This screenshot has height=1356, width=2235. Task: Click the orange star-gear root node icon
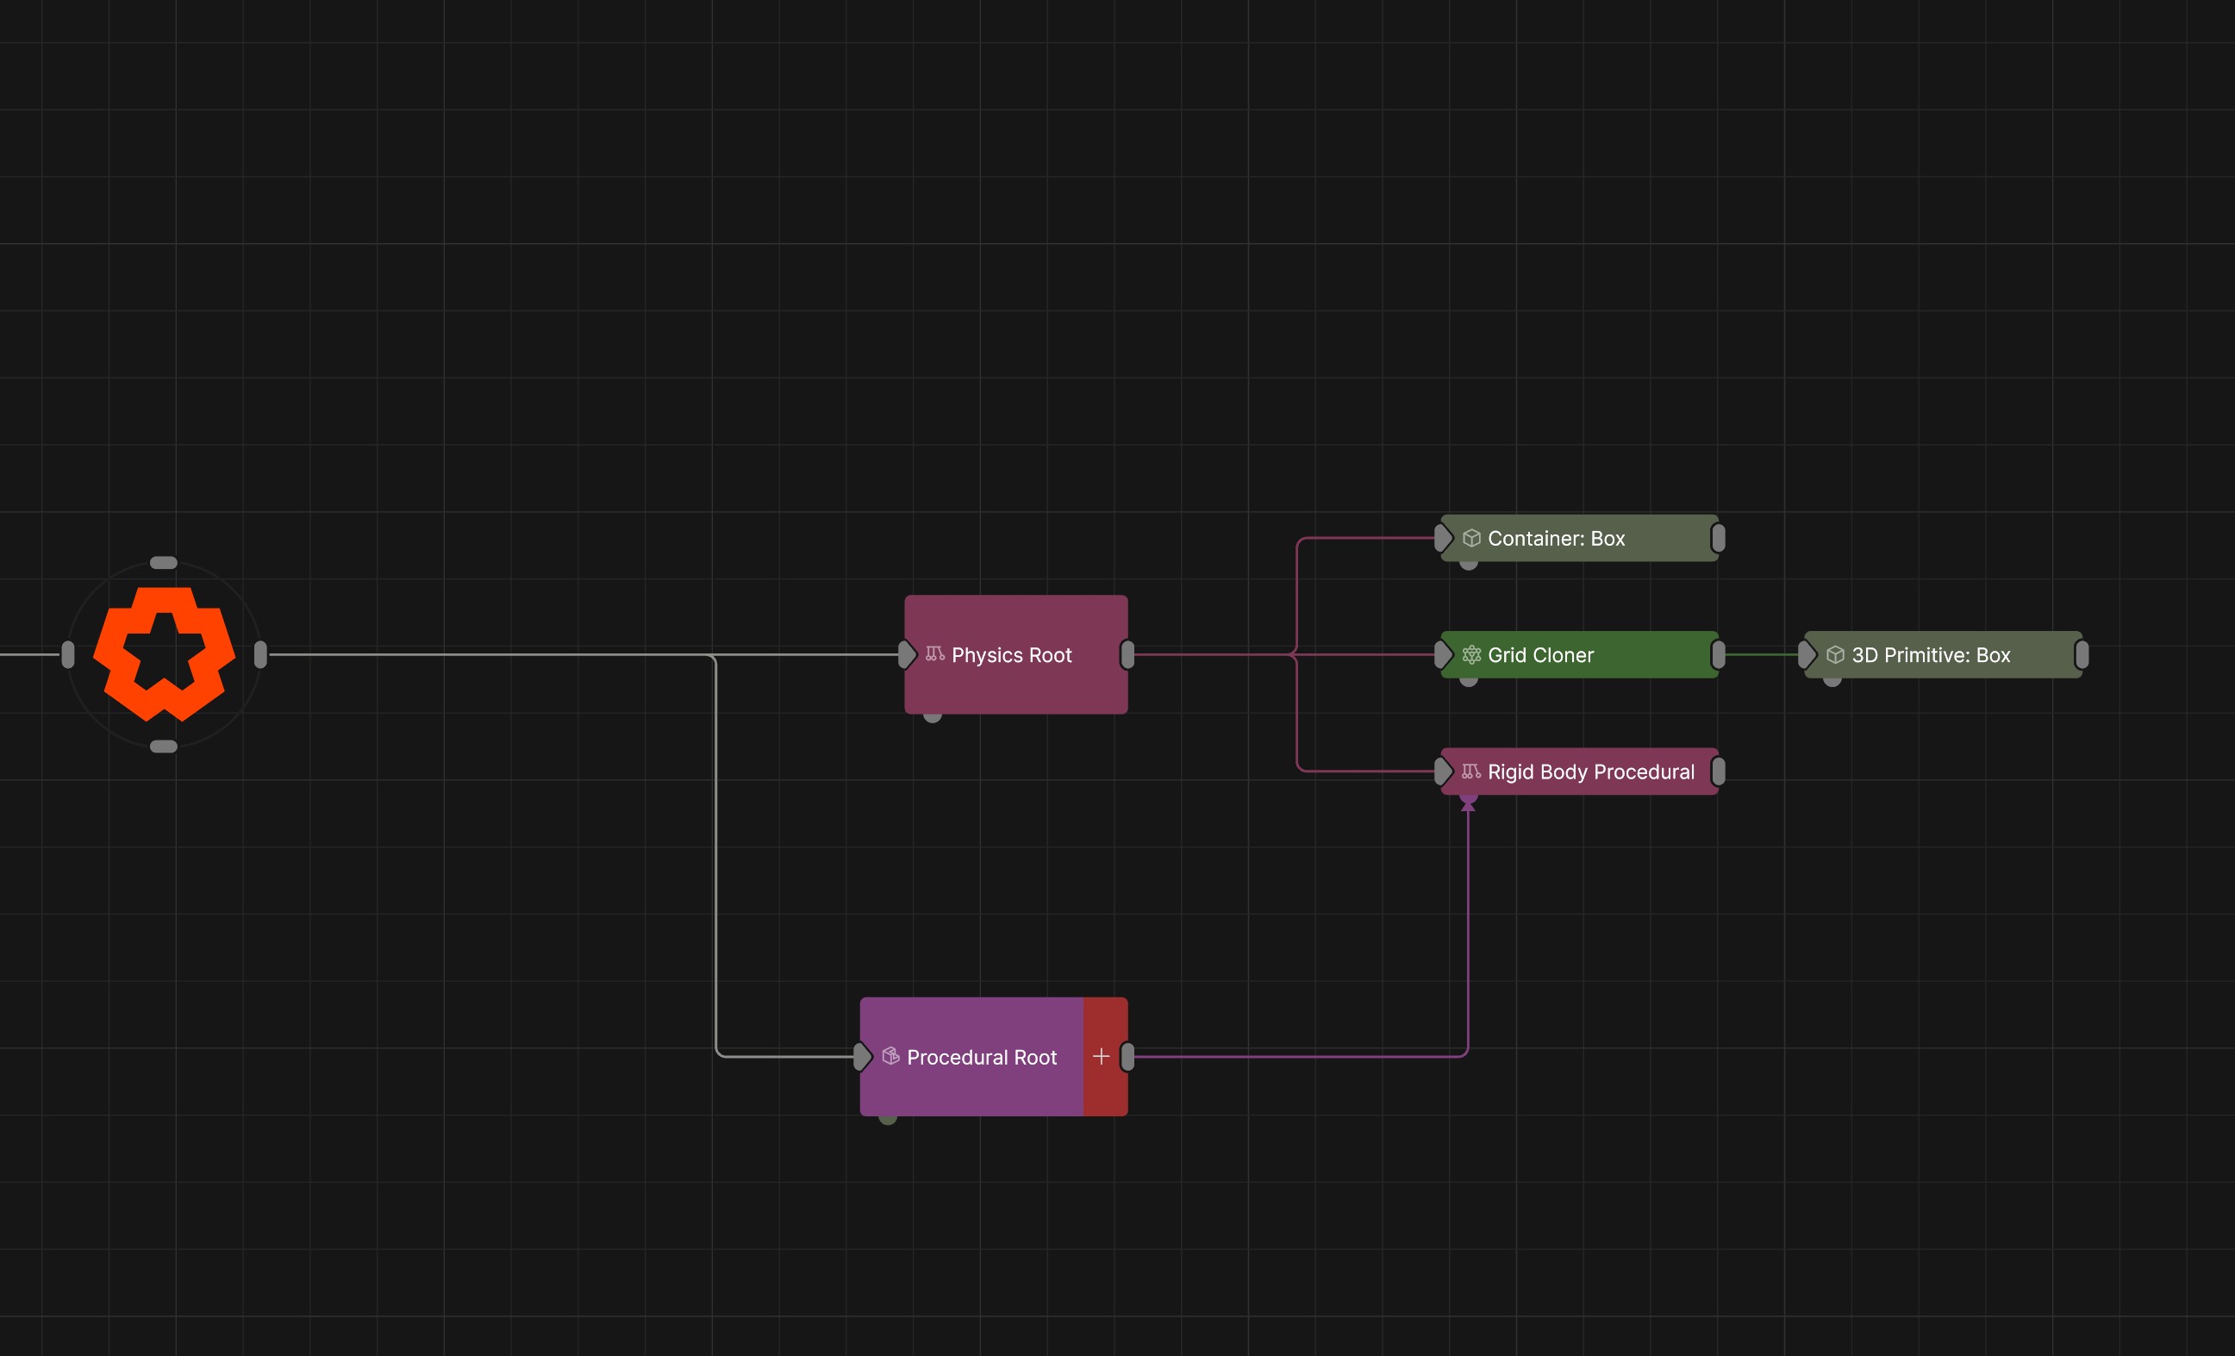pyautogui.click(x=164, y=654)
